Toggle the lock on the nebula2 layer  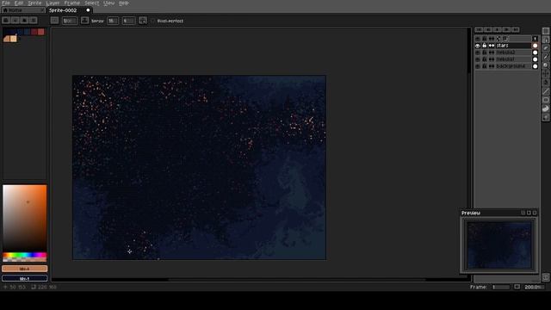[x=484, y=53]
